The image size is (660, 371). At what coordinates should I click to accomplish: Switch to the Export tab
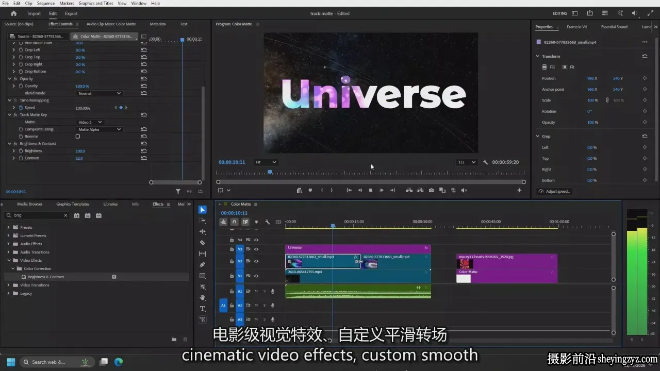[x=71, y=13]
